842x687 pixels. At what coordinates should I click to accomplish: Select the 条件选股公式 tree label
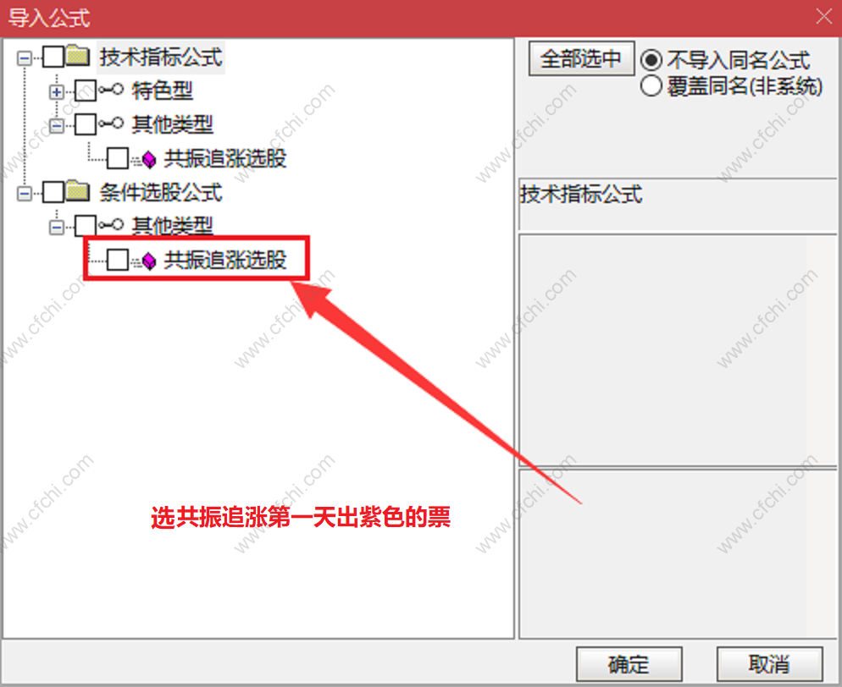pyautogui.click(x=161, y=192)
